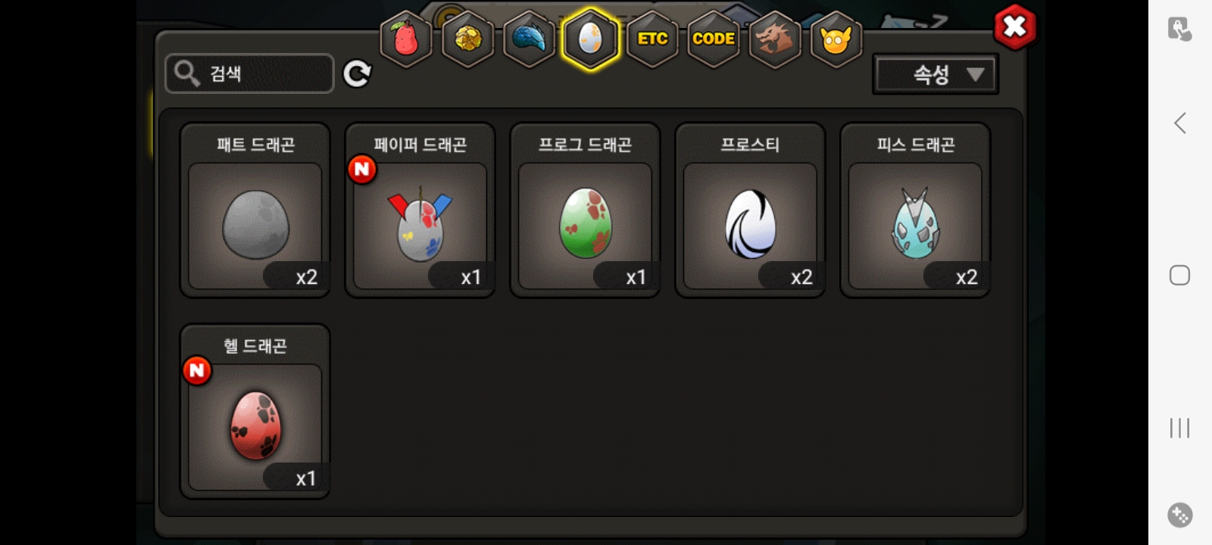
Task: Tap the touch gesture icon at top right
Action: pos(1179,29)
